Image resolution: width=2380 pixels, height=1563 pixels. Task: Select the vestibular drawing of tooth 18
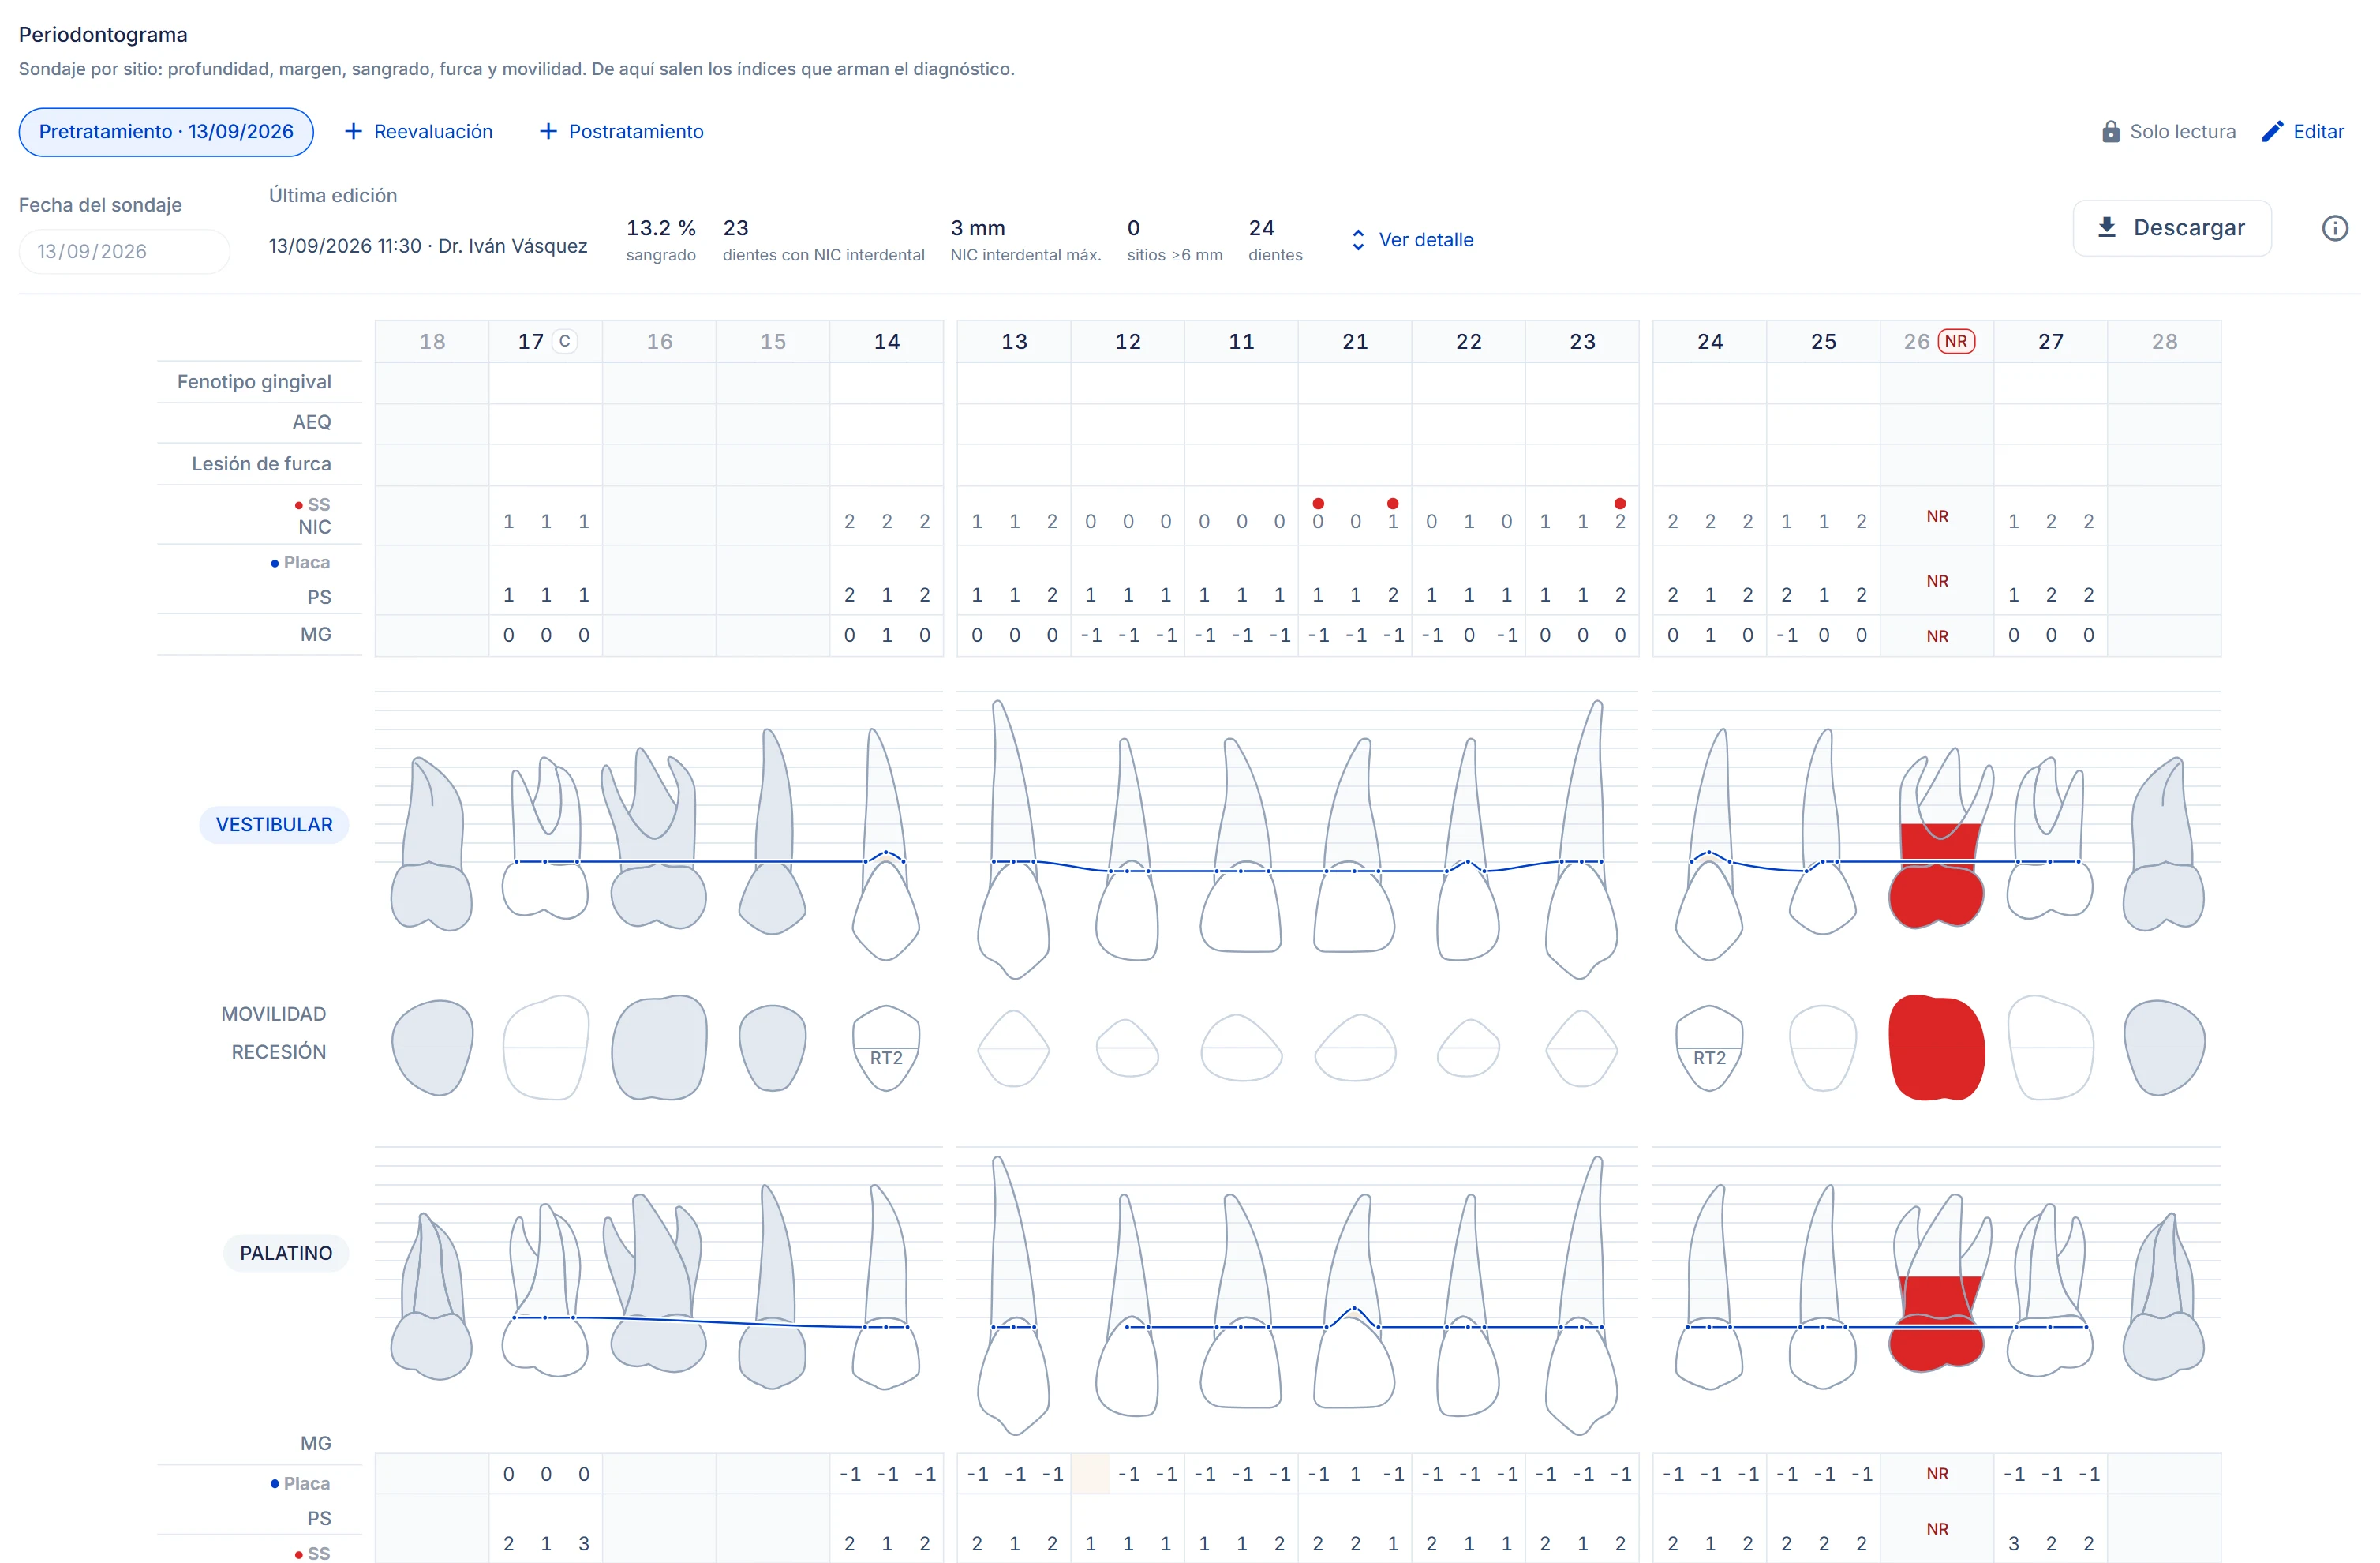[431, 845]
